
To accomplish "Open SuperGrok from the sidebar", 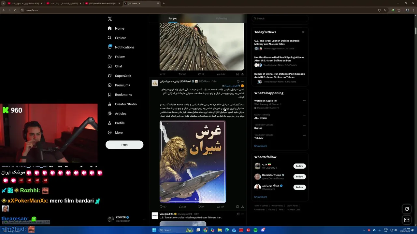I will pos(119,76).
